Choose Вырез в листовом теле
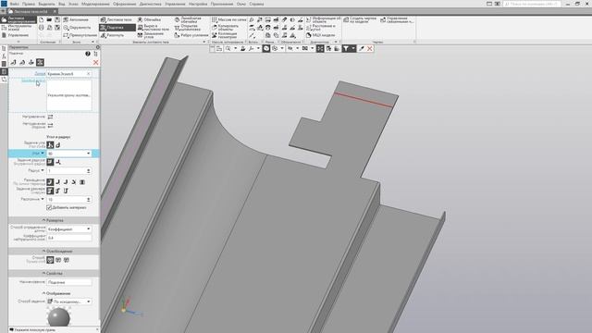This screenshot has height=333, width=592. coord(153,28)
